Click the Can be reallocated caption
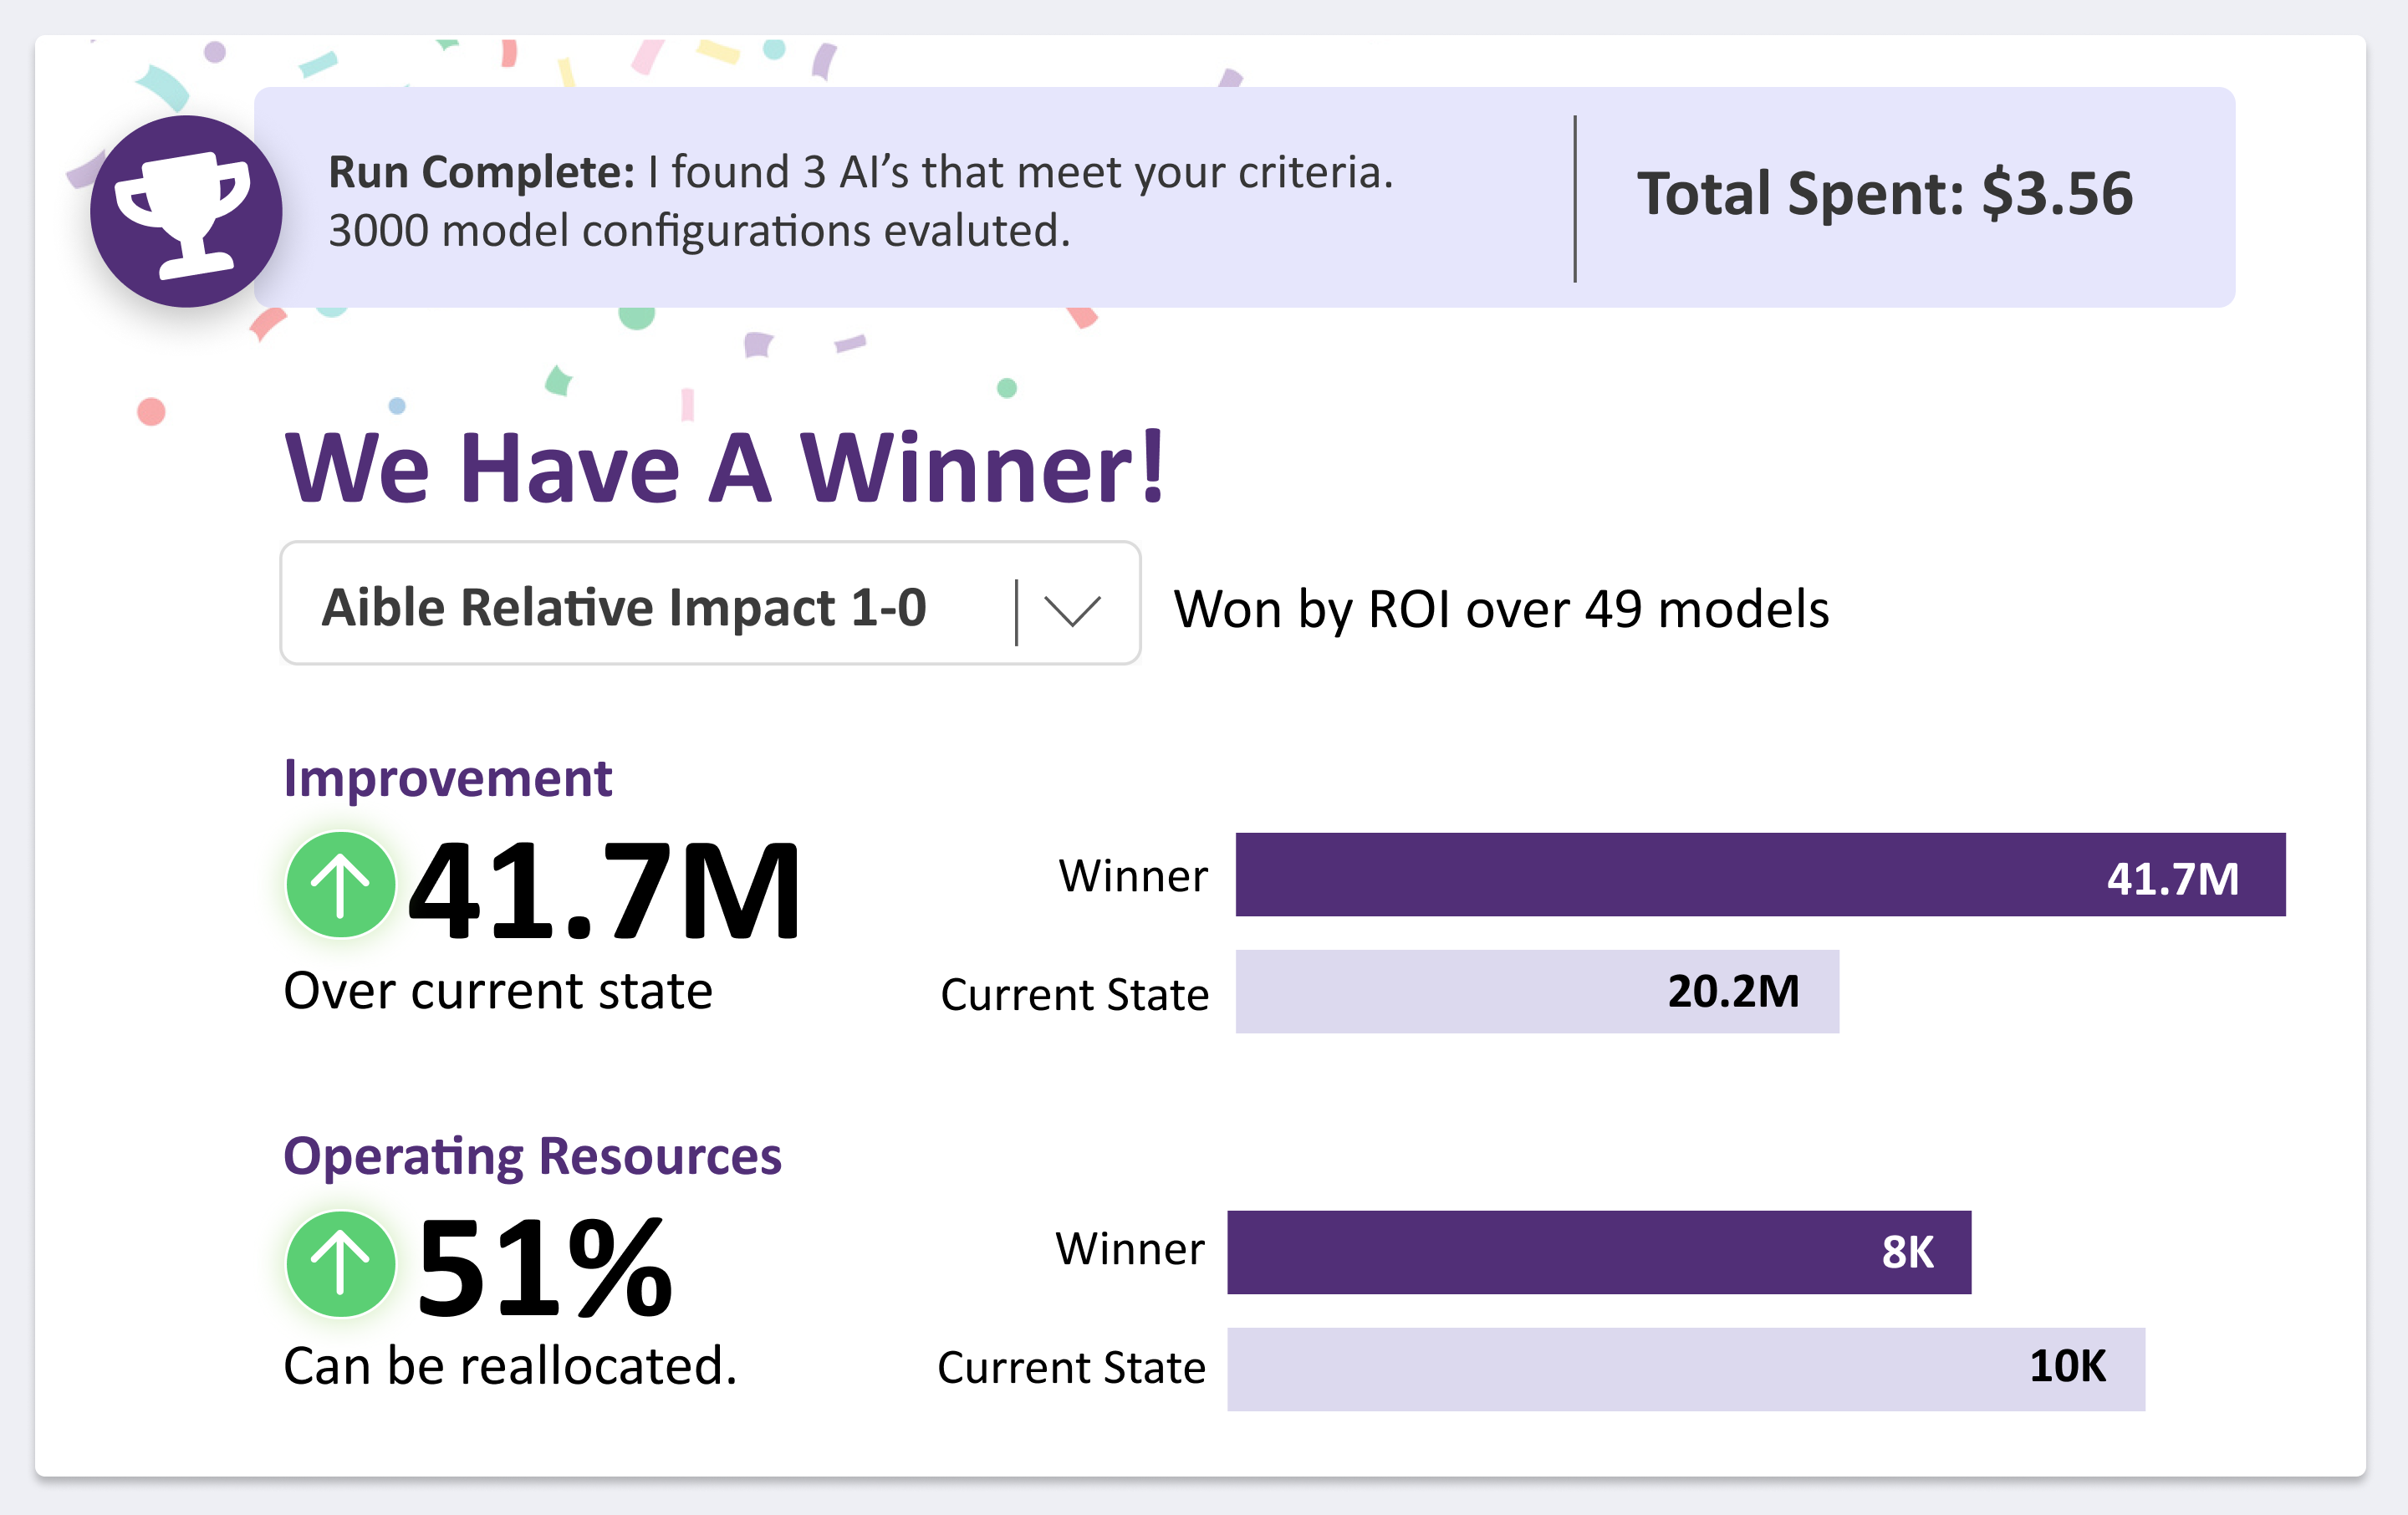Image resolution: width=2408 pixels, height=1515 pixels. pos(510,1366)
